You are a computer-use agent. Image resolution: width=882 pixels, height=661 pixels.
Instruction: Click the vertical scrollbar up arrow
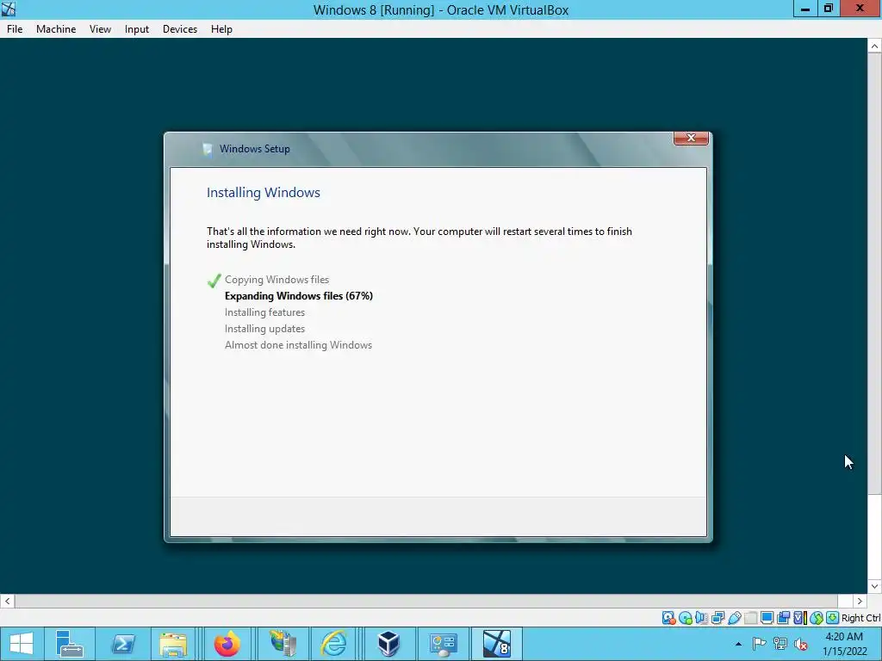[874, 46]
